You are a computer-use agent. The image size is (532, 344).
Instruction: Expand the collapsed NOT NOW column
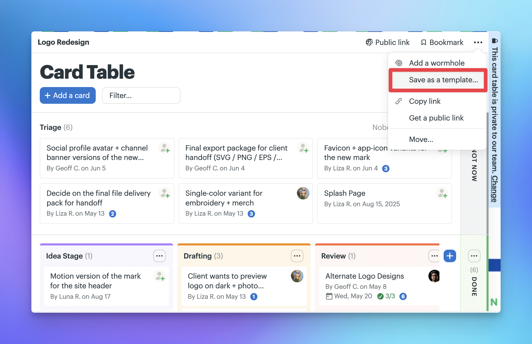[x=474, y=166]
